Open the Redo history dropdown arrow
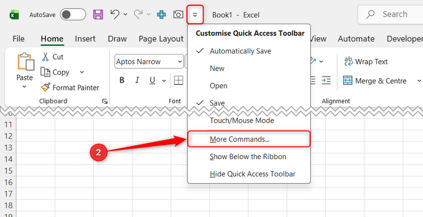The image size is (423, 217). tap(148, 15)
